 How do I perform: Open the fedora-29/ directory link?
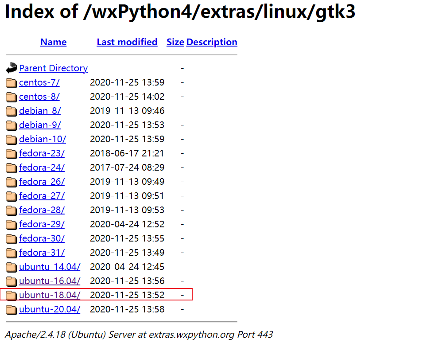[42, 224]
